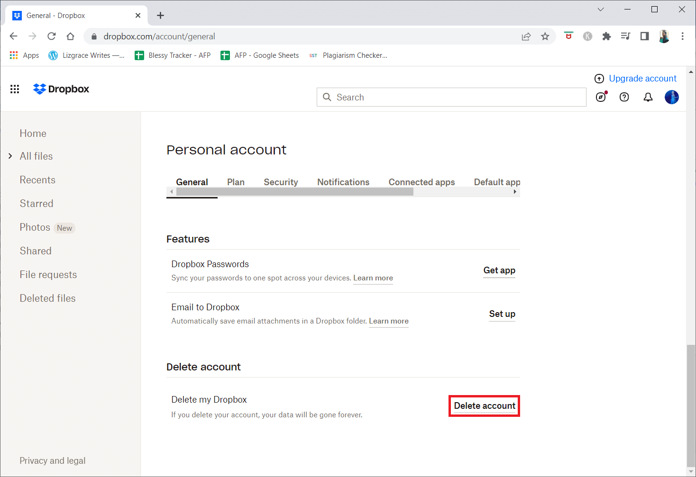Switch to the Default apps tab
696x477 pixels.
coord(497,182)
